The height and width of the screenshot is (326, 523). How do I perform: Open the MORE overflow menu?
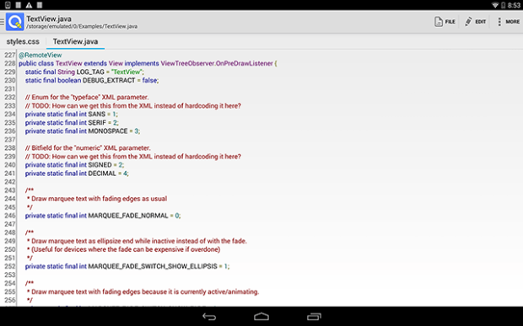tap(509, 22)
